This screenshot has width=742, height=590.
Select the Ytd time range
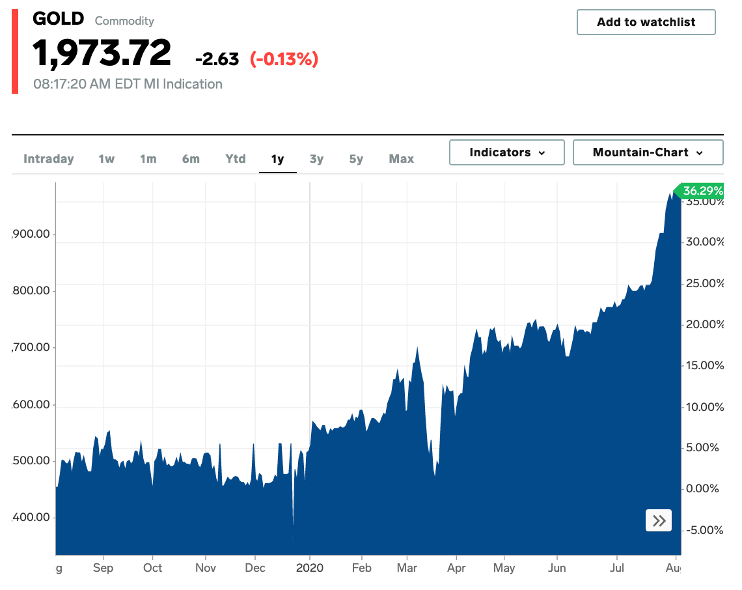[236, 159]
